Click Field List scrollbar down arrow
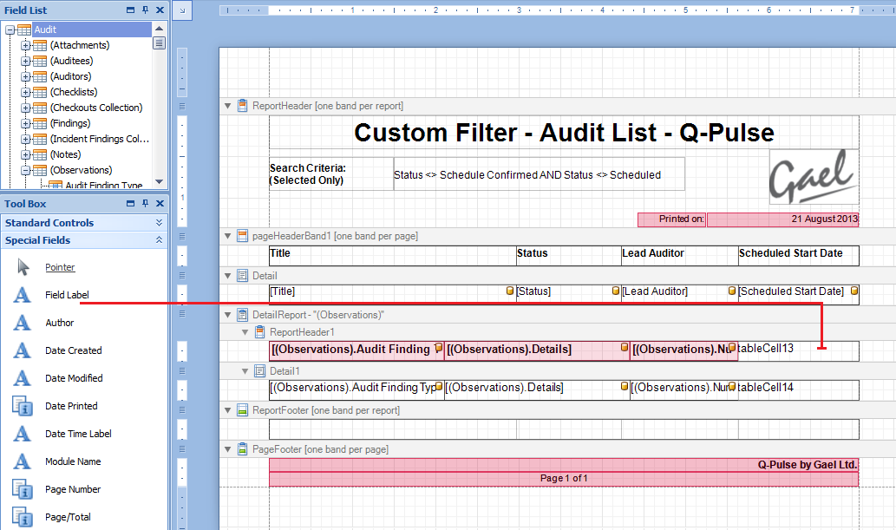The height and width of the screenshot is (530, 896). [x=160, y=182]
